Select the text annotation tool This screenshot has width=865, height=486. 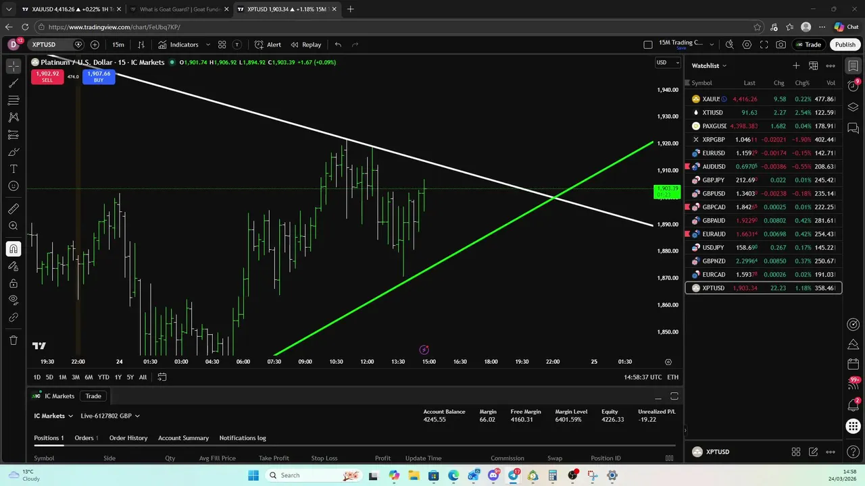point(14,169)
